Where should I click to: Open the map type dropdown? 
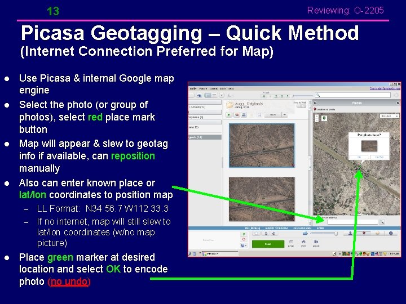pos(390,116)
